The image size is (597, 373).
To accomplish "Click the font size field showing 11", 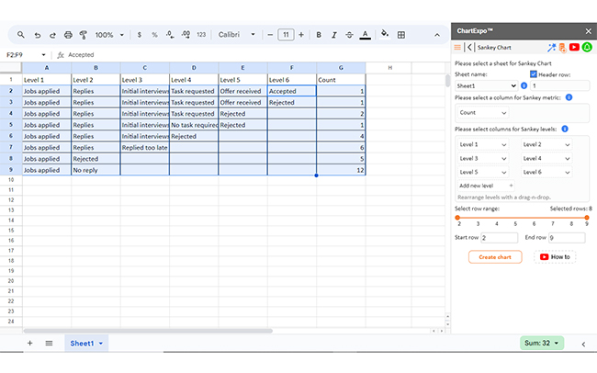I will pyautogui.click(x=286, y=35).
